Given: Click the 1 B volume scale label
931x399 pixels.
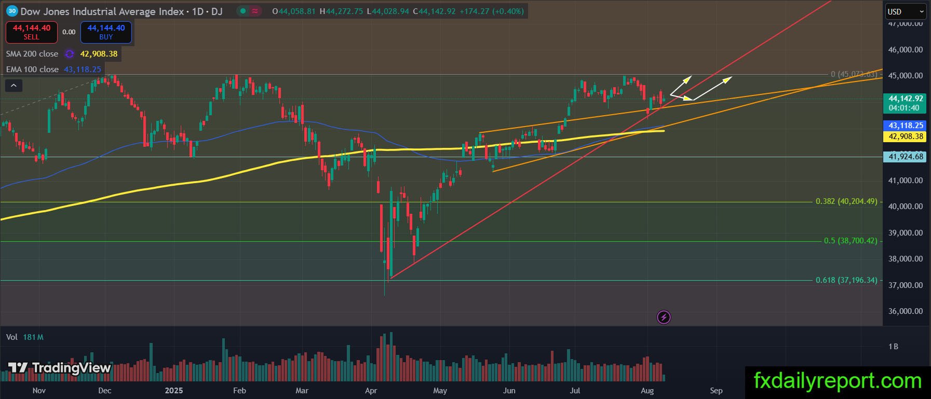Looking at the screenshot, I should (x=893, y=347).
